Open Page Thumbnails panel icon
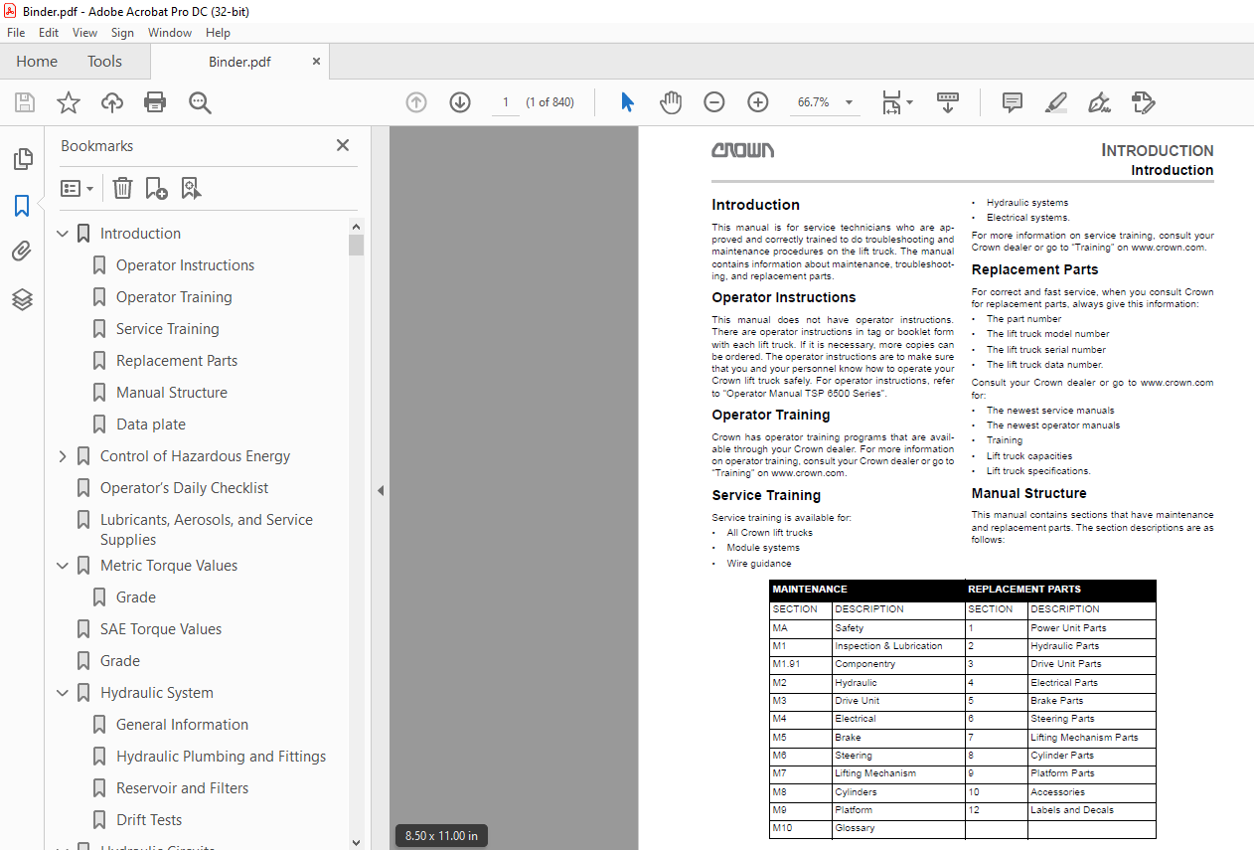The width and height of the screenshot is (1254, 850). point(22,159)
